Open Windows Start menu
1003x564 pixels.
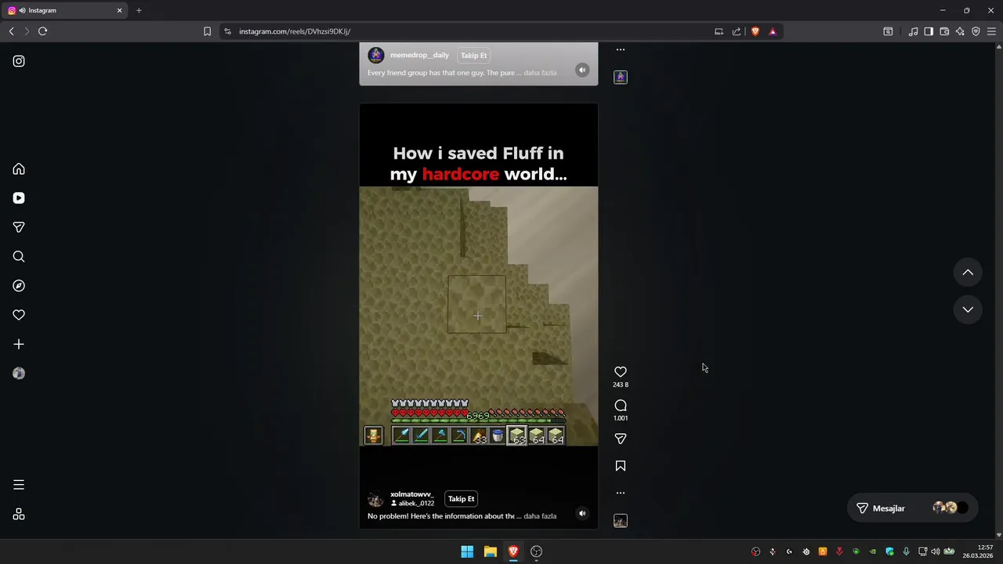[x=467, y=551]
